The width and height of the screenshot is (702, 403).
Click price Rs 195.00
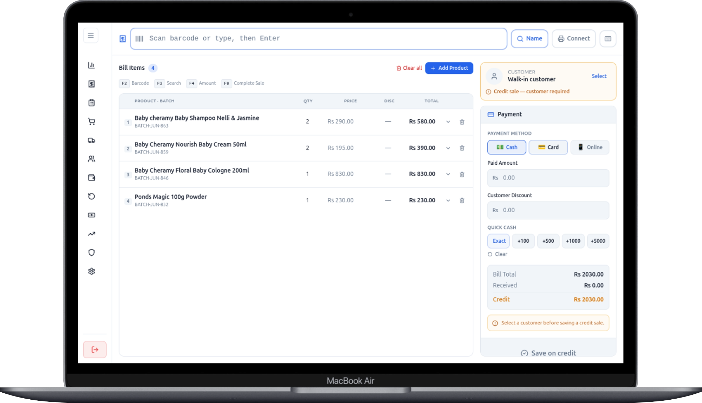[x=340, y=148]
